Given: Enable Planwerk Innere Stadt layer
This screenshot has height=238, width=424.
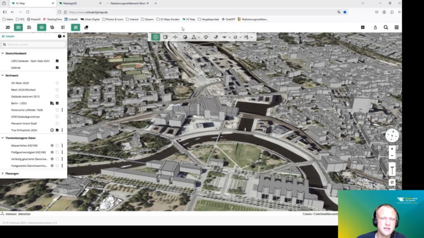Looking at the screenshot, I should [57, 123].
